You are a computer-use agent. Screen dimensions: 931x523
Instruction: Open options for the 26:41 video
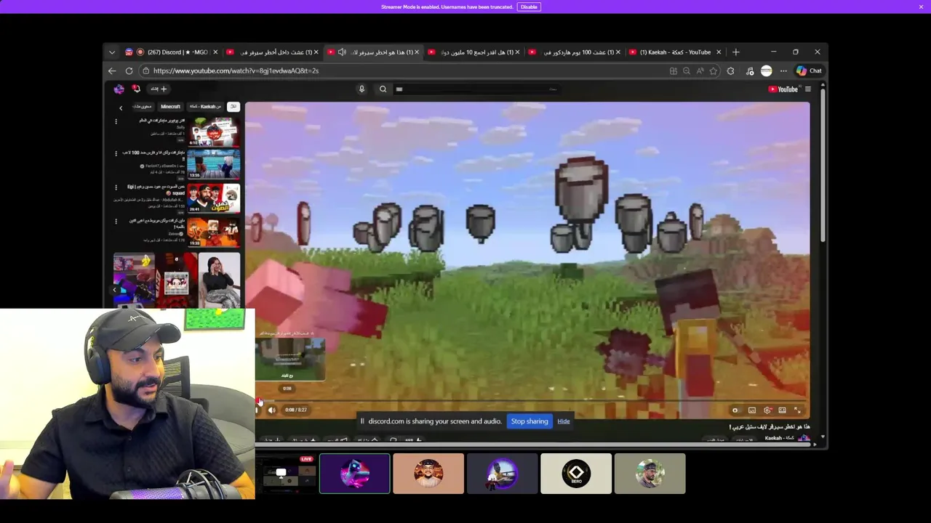116,187
